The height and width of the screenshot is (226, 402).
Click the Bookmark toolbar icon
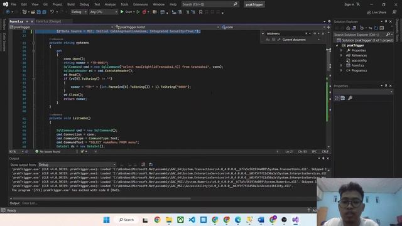[x=201, y=12]
